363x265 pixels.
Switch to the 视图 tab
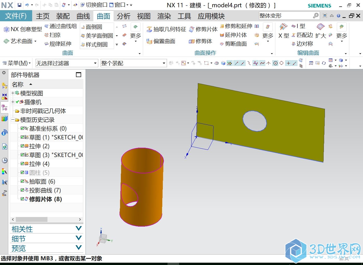click(144, 16)
